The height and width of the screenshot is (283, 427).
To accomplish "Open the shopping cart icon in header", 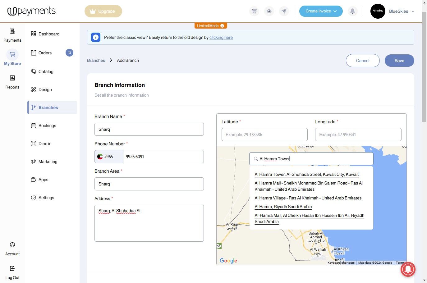I will pos(254,11).
